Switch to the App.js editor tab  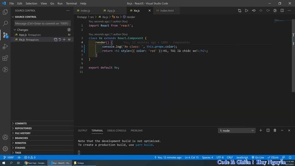111,11
